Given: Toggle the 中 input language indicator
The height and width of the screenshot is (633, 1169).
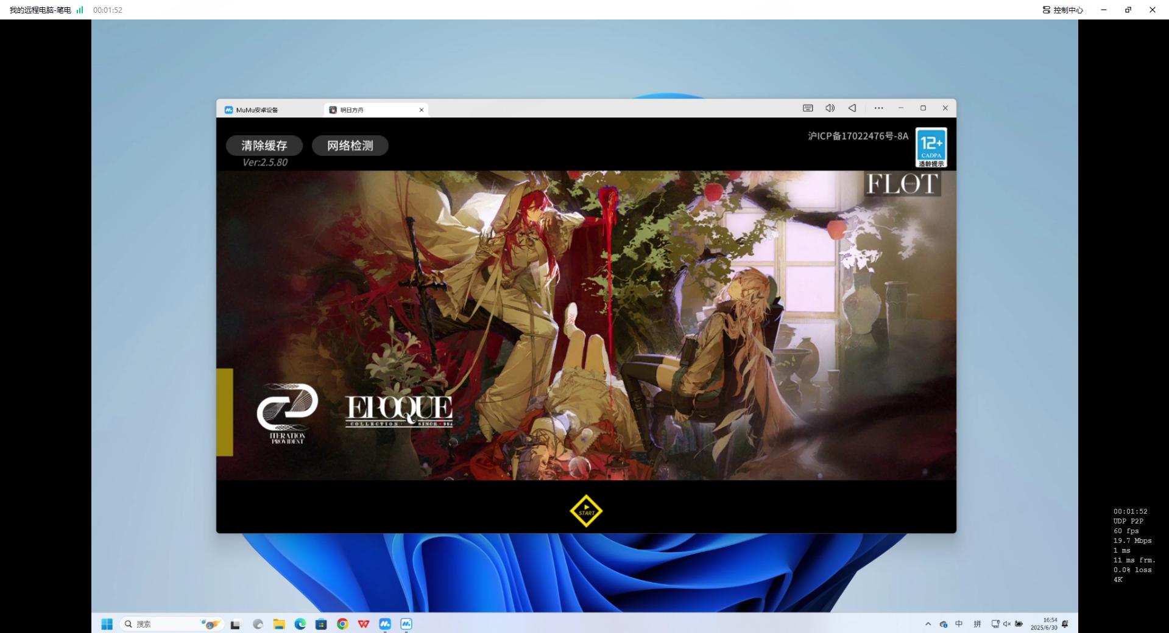Looking at the screenshot, I should (x=959, y=624).
